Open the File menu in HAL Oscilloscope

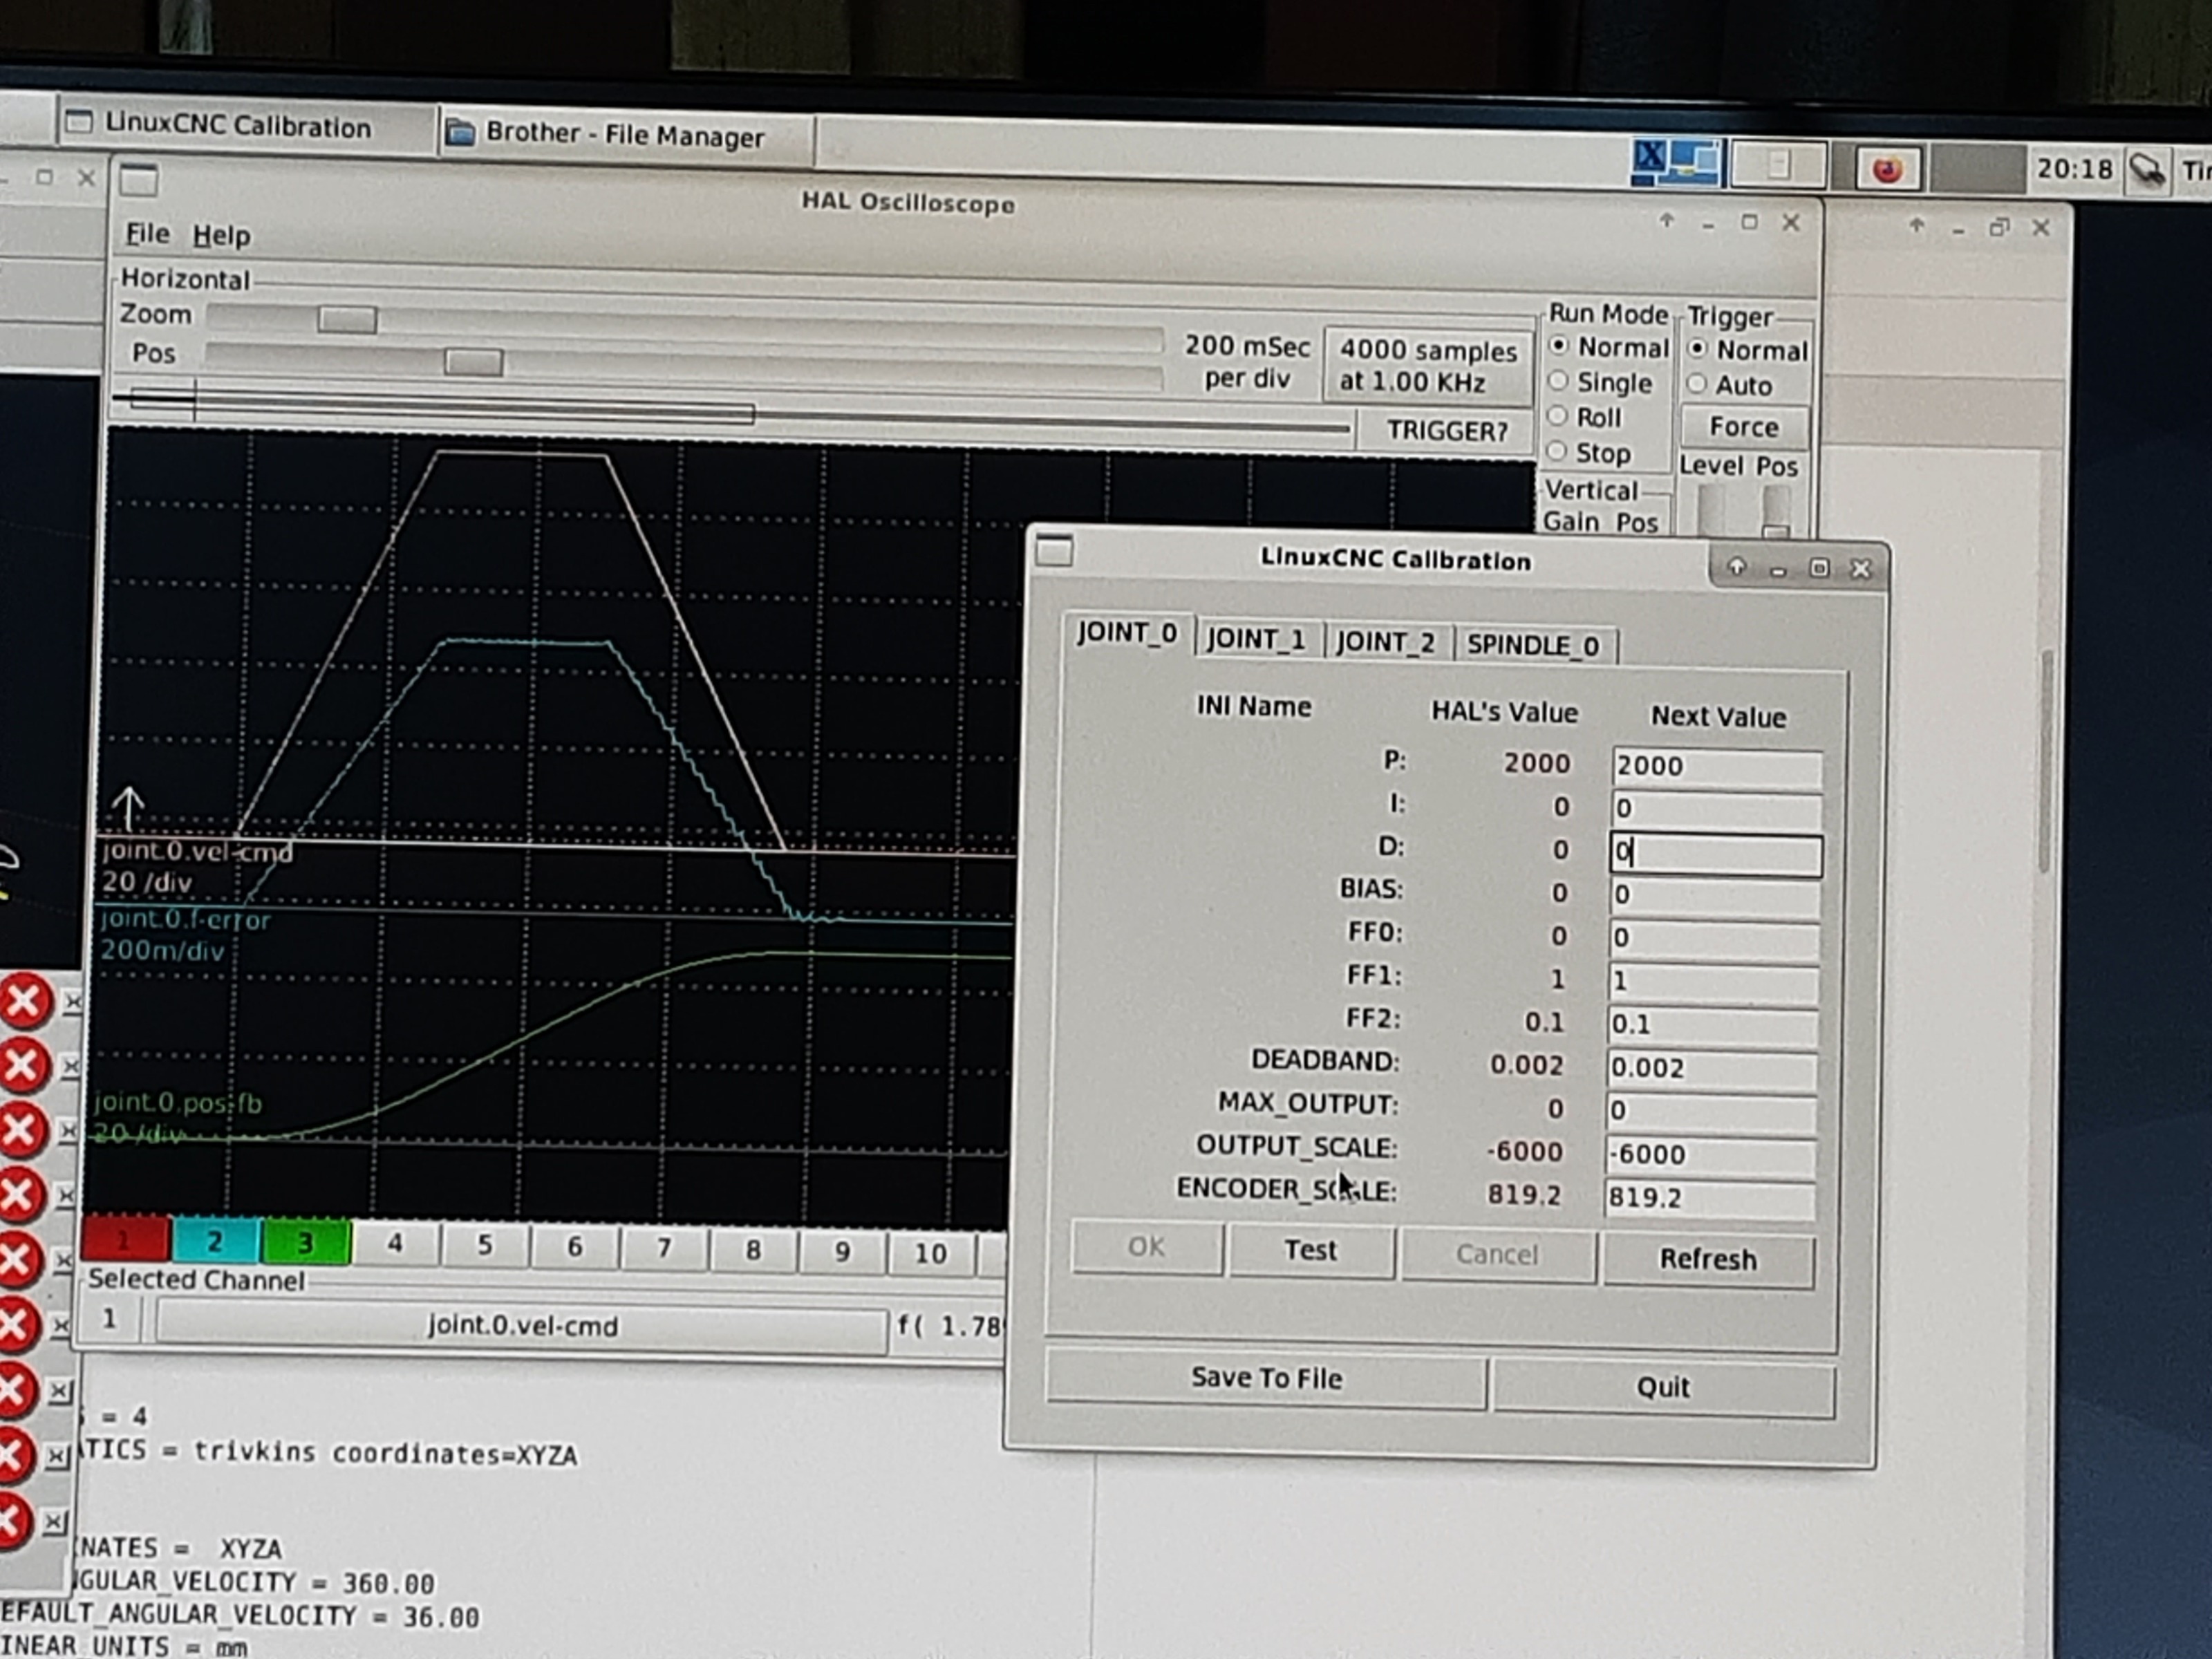[x=147, y=234]
